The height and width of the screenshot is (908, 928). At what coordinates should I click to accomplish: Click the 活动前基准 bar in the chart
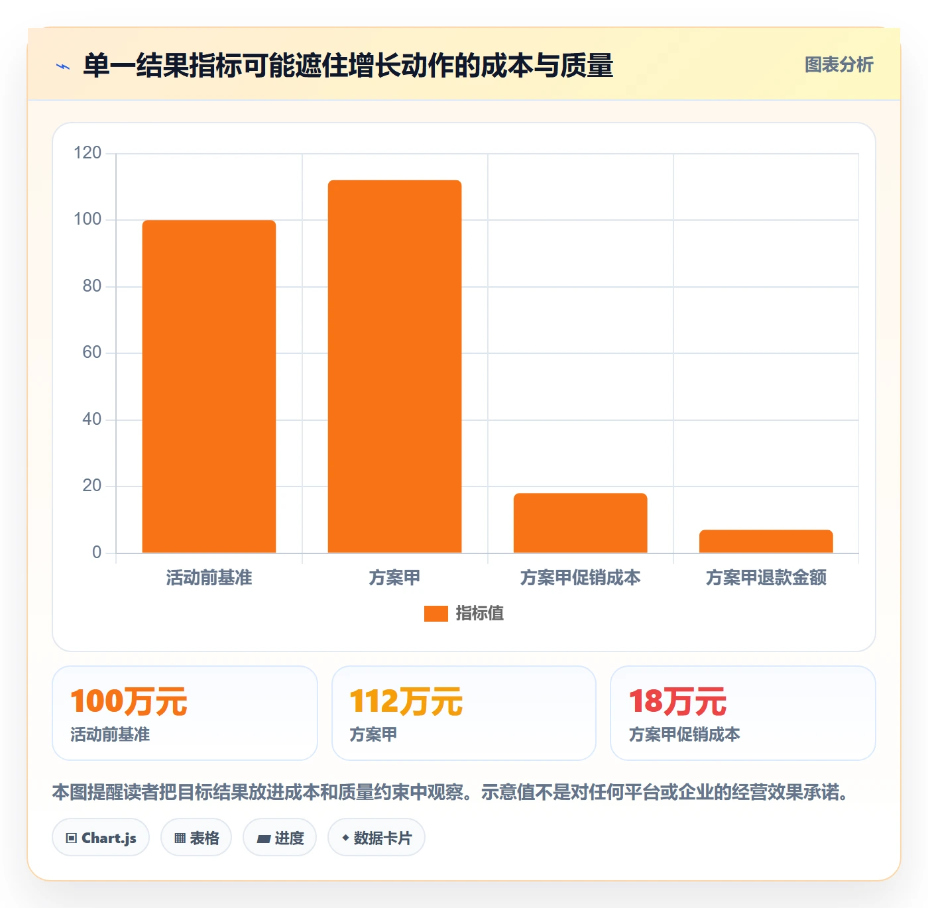click(x=209, y=386)
